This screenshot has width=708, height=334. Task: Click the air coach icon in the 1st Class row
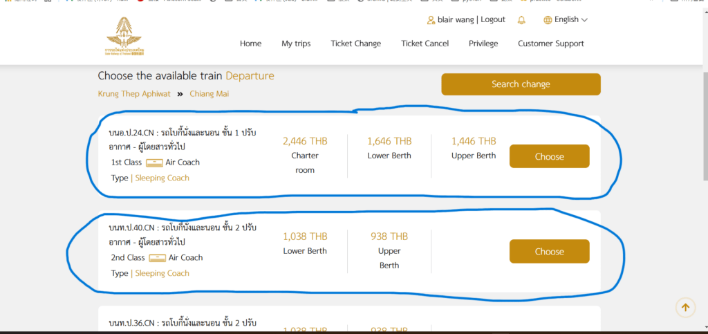[x=154, y=163]
